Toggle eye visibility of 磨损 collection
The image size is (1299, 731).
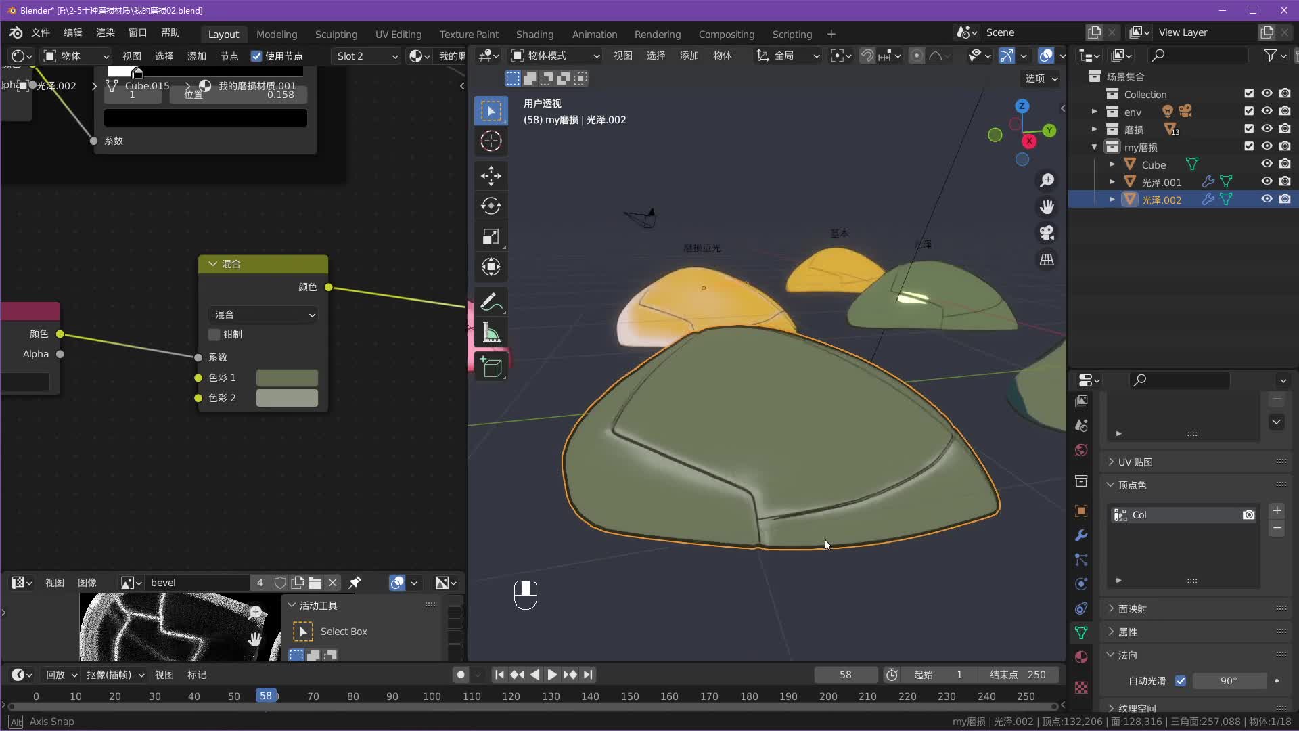tap(1267, 129)
